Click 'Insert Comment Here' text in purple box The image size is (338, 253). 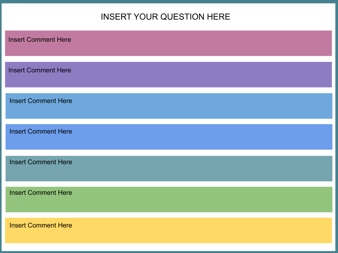pyautogui.click(x=40, y=70)
